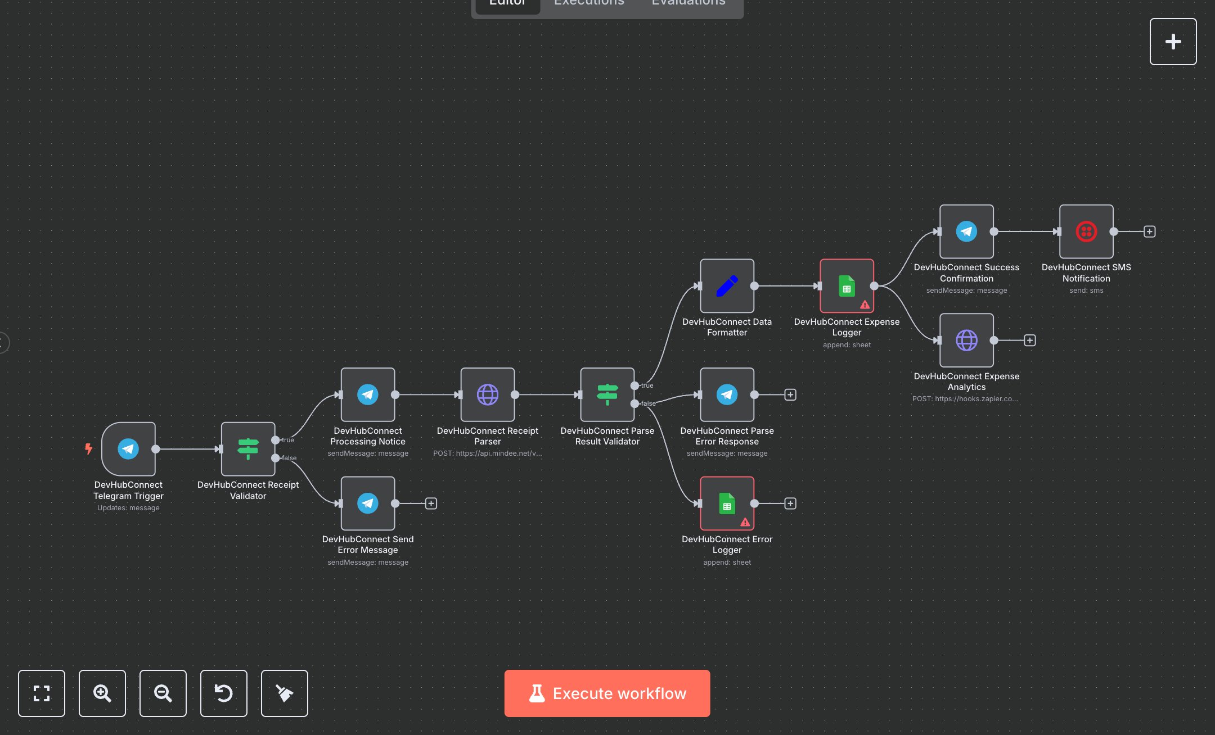The height and width of the screenshot is (735, 1215).
Task: Click the DevHubConnect SMS Notification Twilio node
Action: pyautogui.click(x=1086, y=232)
